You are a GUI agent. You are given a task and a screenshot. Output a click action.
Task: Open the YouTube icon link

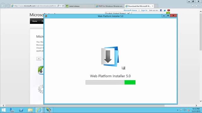coord(169,10)
